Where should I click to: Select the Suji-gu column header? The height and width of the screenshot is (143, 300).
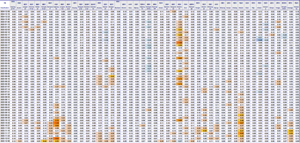pyautogui.click(x=217, y=6)
